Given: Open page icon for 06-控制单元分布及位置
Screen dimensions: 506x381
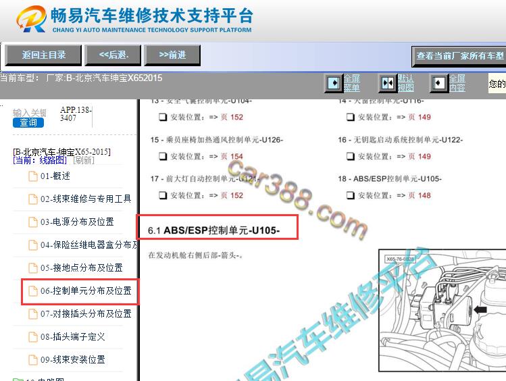Looking at the screenshot, I should tap(32, 290).
